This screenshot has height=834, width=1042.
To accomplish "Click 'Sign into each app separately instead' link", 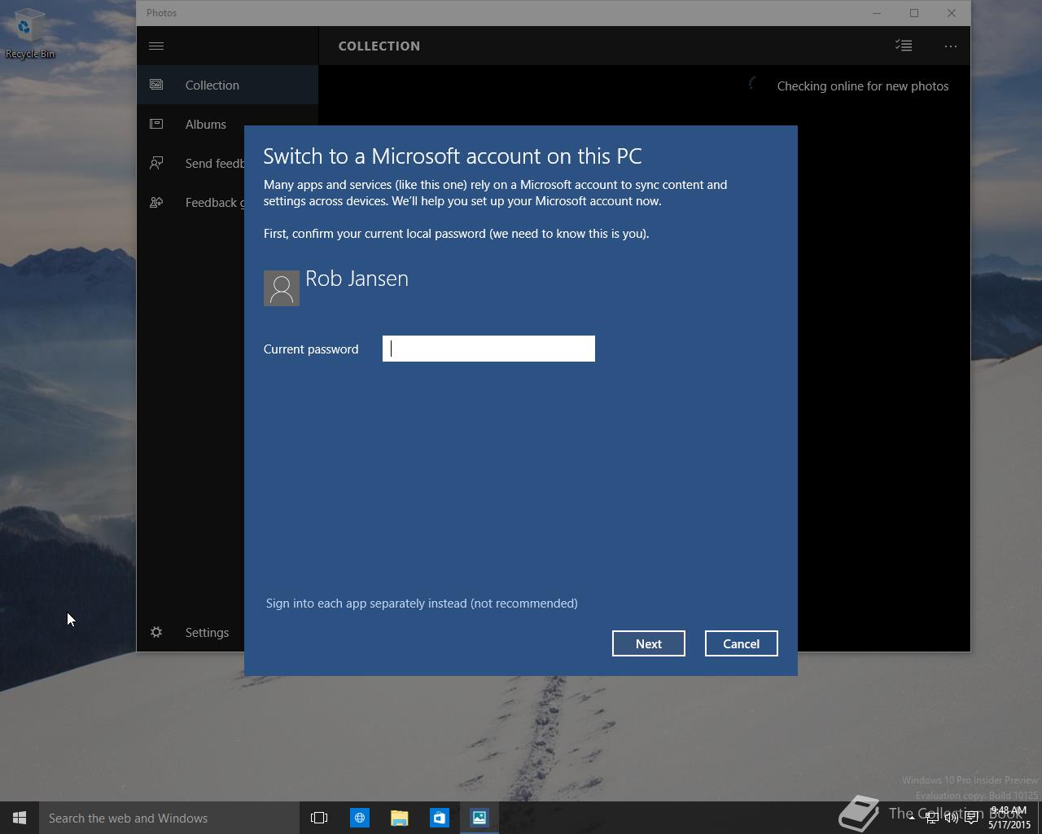I will click(422, 604).
